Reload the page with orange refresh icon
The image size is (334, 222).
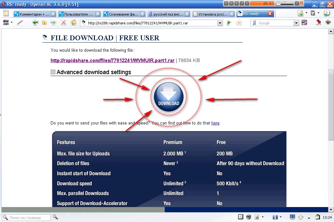pyautogui.click(x=73, y=22)
